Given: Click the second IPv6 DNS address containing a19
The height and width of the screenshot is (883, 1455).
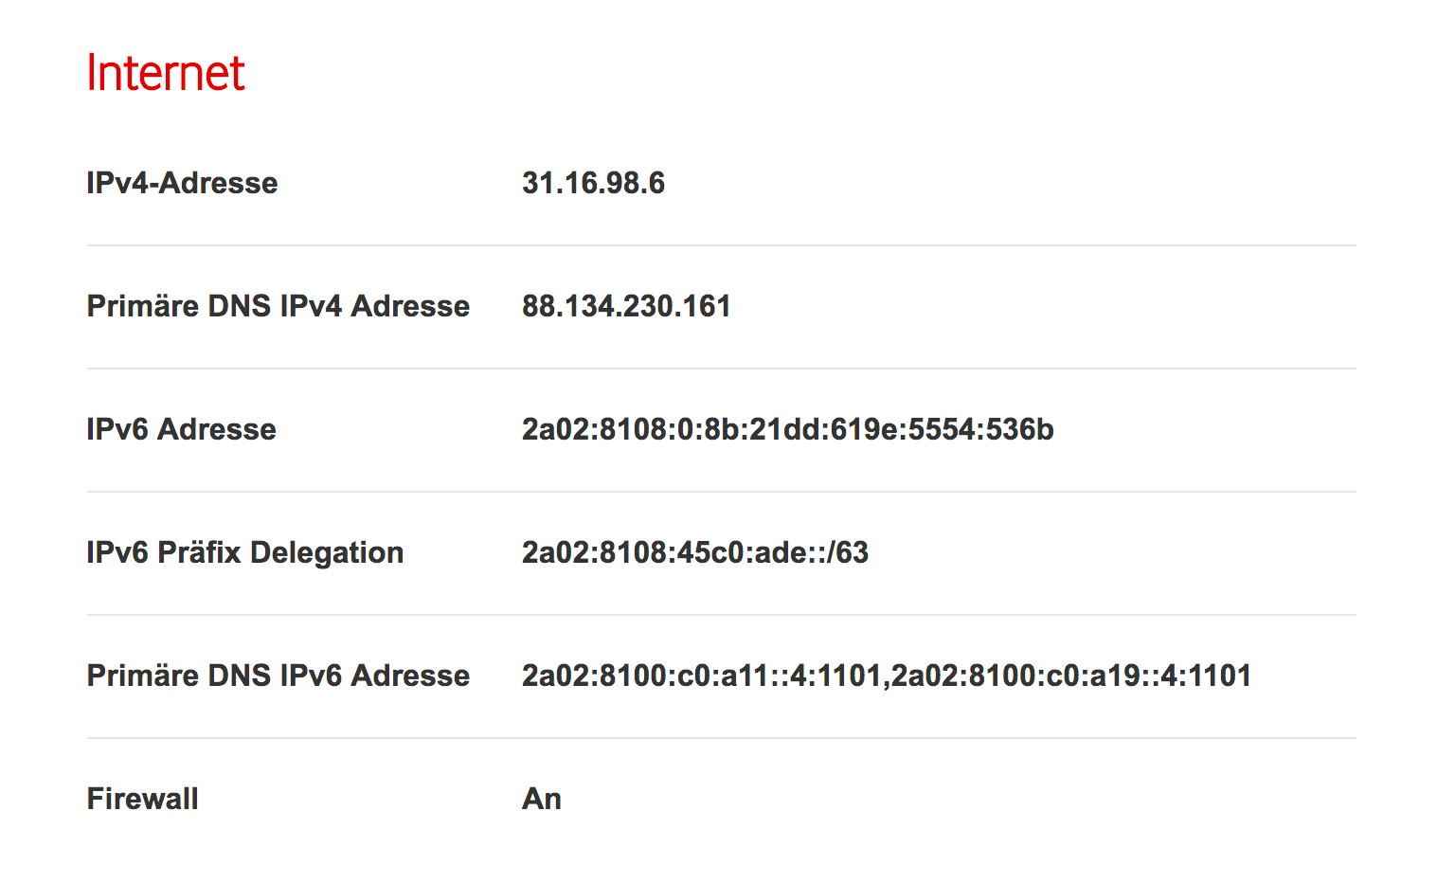Looking at the screenshot, I should click(1071, 676).
